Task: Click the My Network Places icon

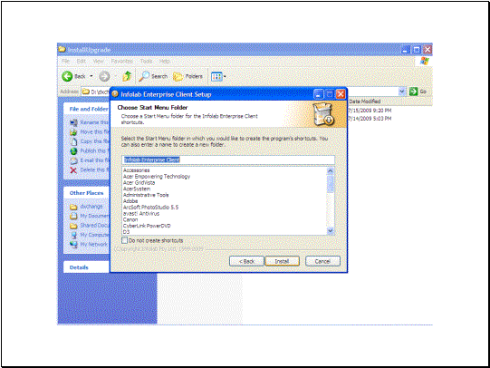Action: click(73, 244)
